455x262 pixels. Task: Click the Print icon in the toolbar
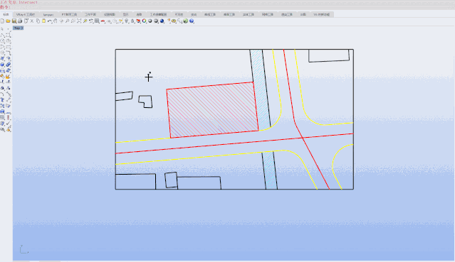tap(20, 21)
